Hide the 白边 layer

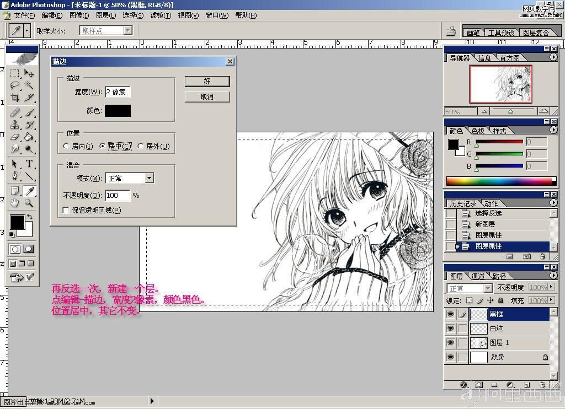coord(450,329)
